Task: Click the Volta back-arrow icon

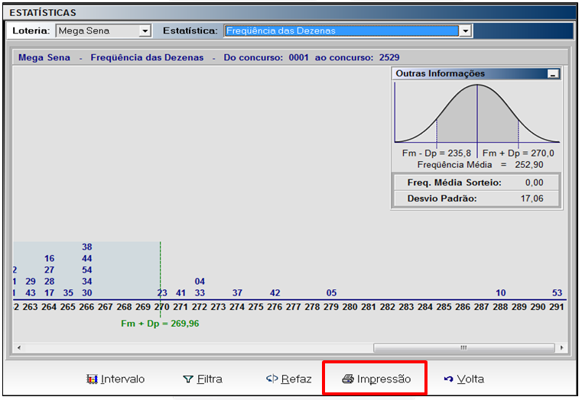Action: click(x=448, y=379)
